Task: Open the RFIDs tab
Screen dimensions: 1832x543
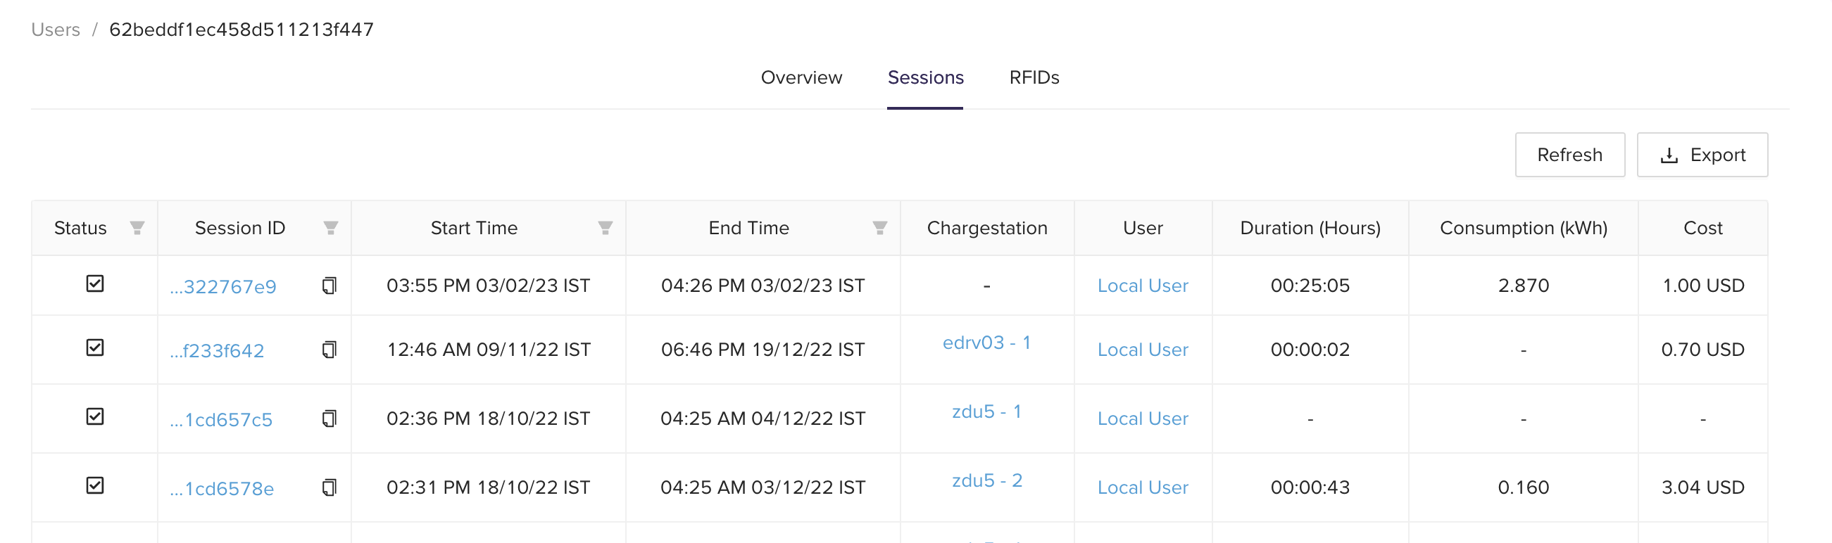Action: click(x=1034, y=77)
